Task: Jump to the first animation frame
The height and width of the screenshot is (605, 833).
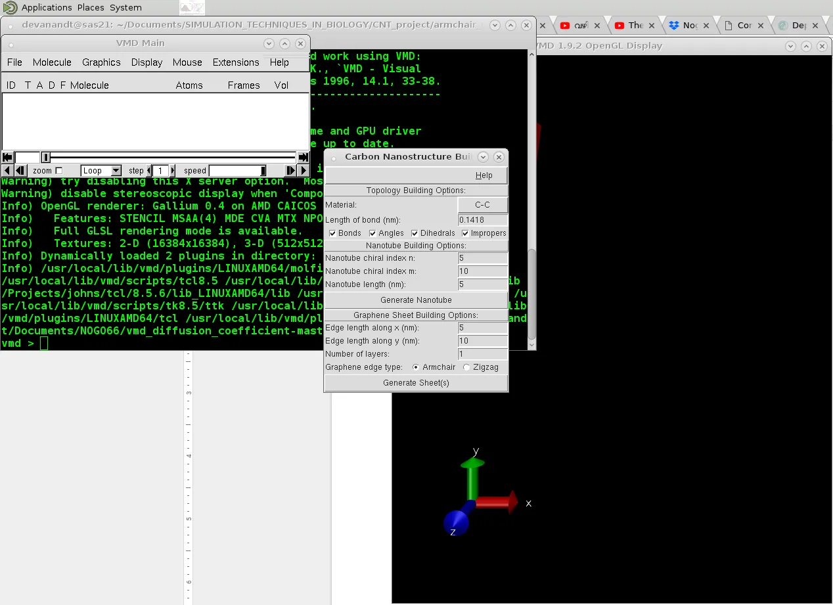Action: (x=8, y=157)
